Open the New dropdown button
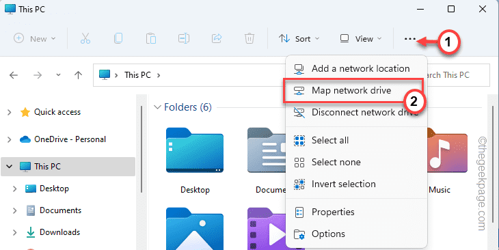The height and width of the screenshot is (250, 499). point(34,38)
